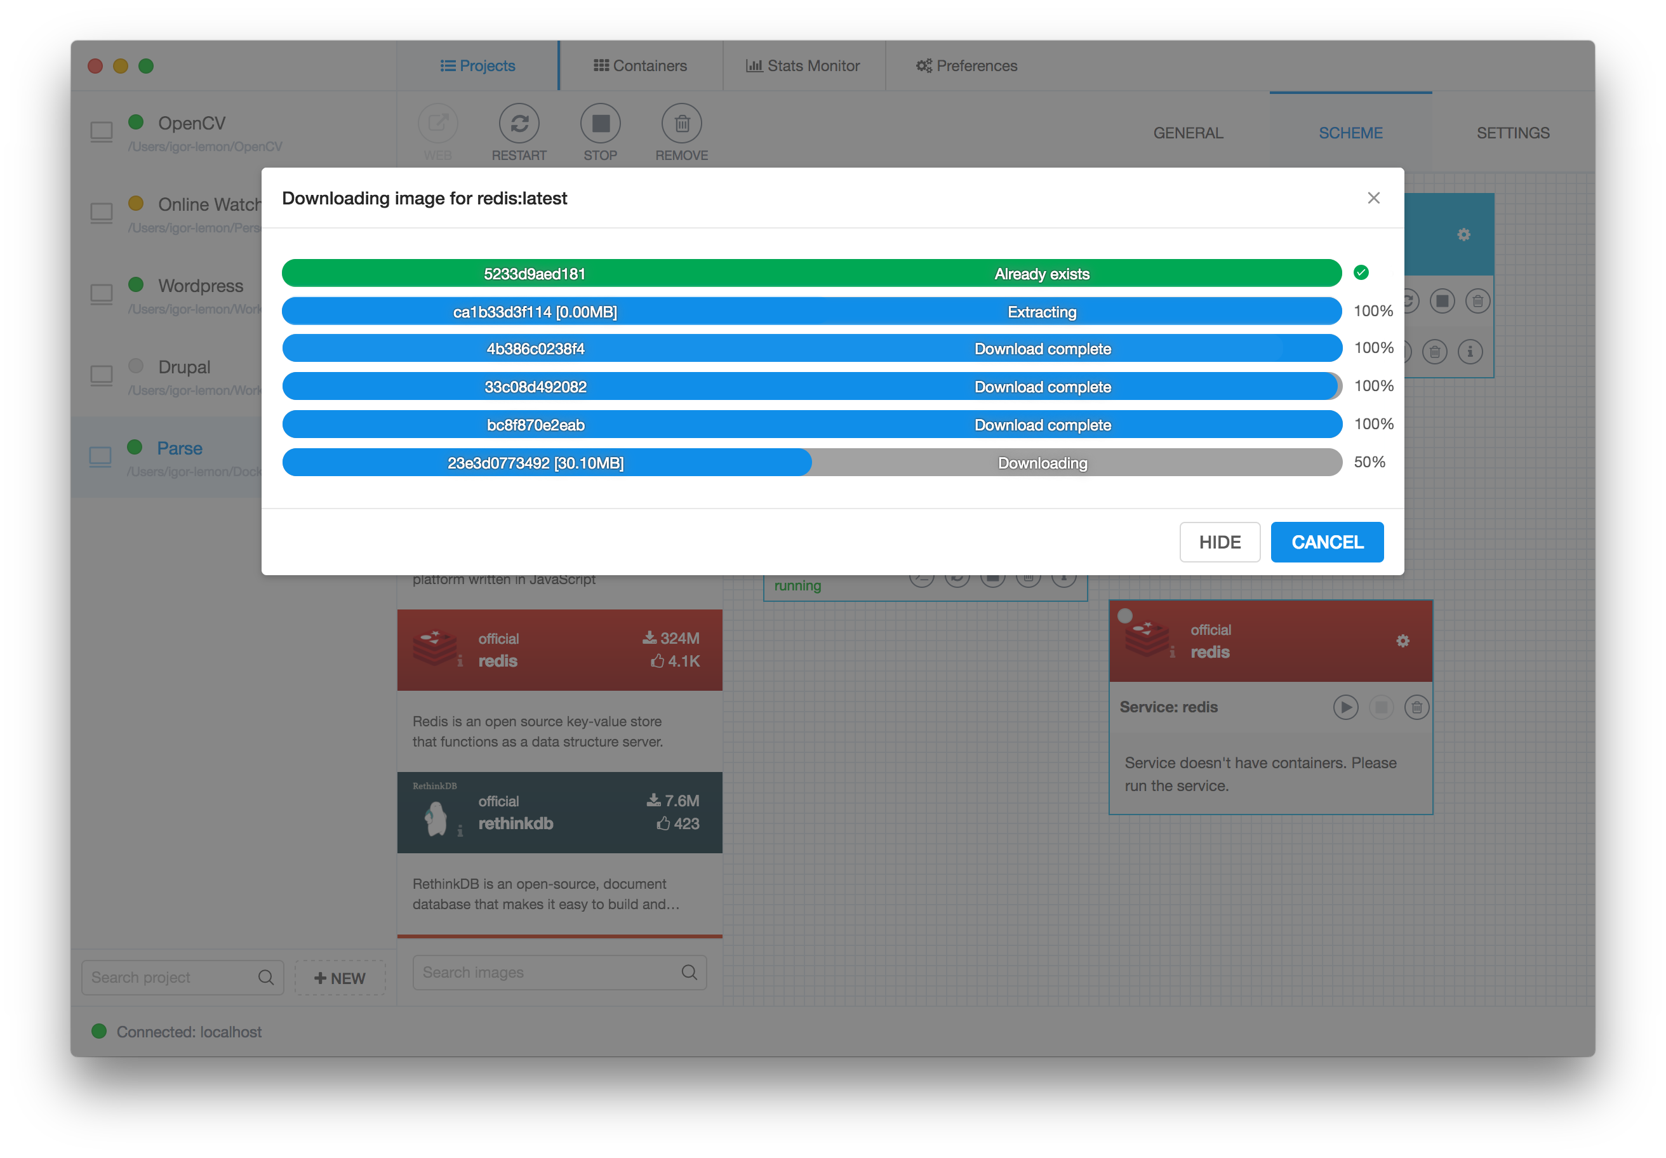Click info icon on rethinkdb image
The image size is (1666, 1158).
pyautogui.click(x=460, y=832)
